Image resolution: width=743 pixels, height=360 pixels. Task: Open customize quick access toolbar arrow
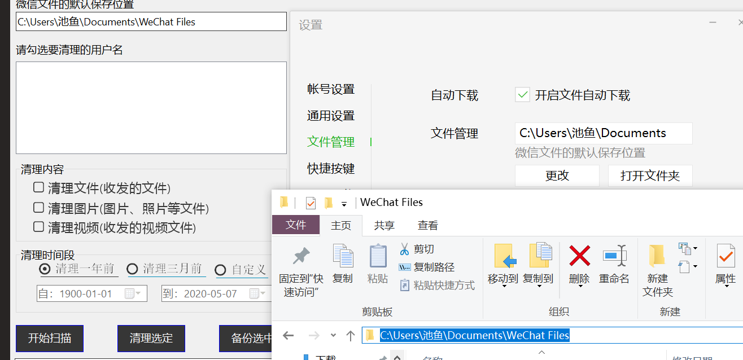[x=344, y=204]
